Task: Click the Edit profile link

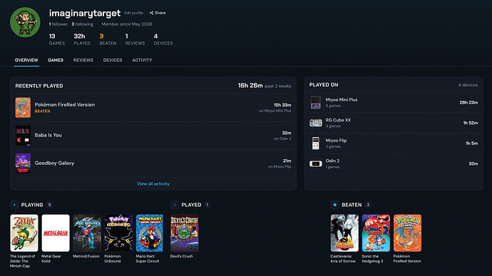Action: pos(133,13)
